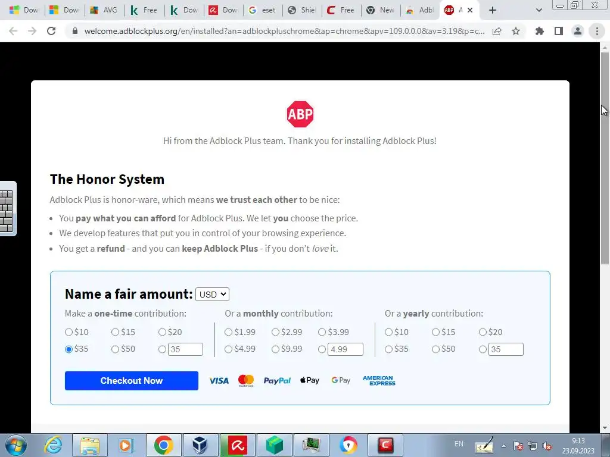
Task: Click the Checkout Now button
Action: pos(132,381)
